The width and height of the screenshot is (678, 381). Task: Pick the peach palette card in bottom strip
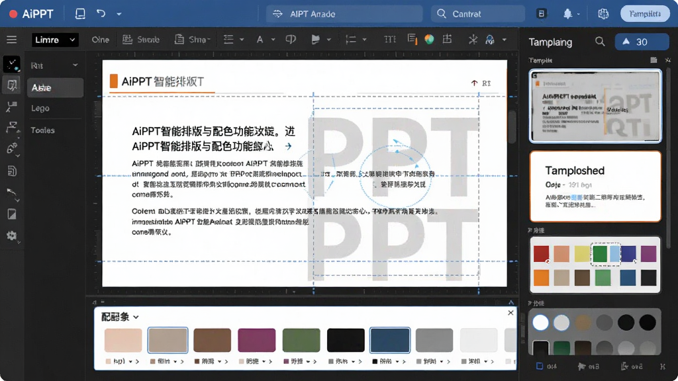123,340
